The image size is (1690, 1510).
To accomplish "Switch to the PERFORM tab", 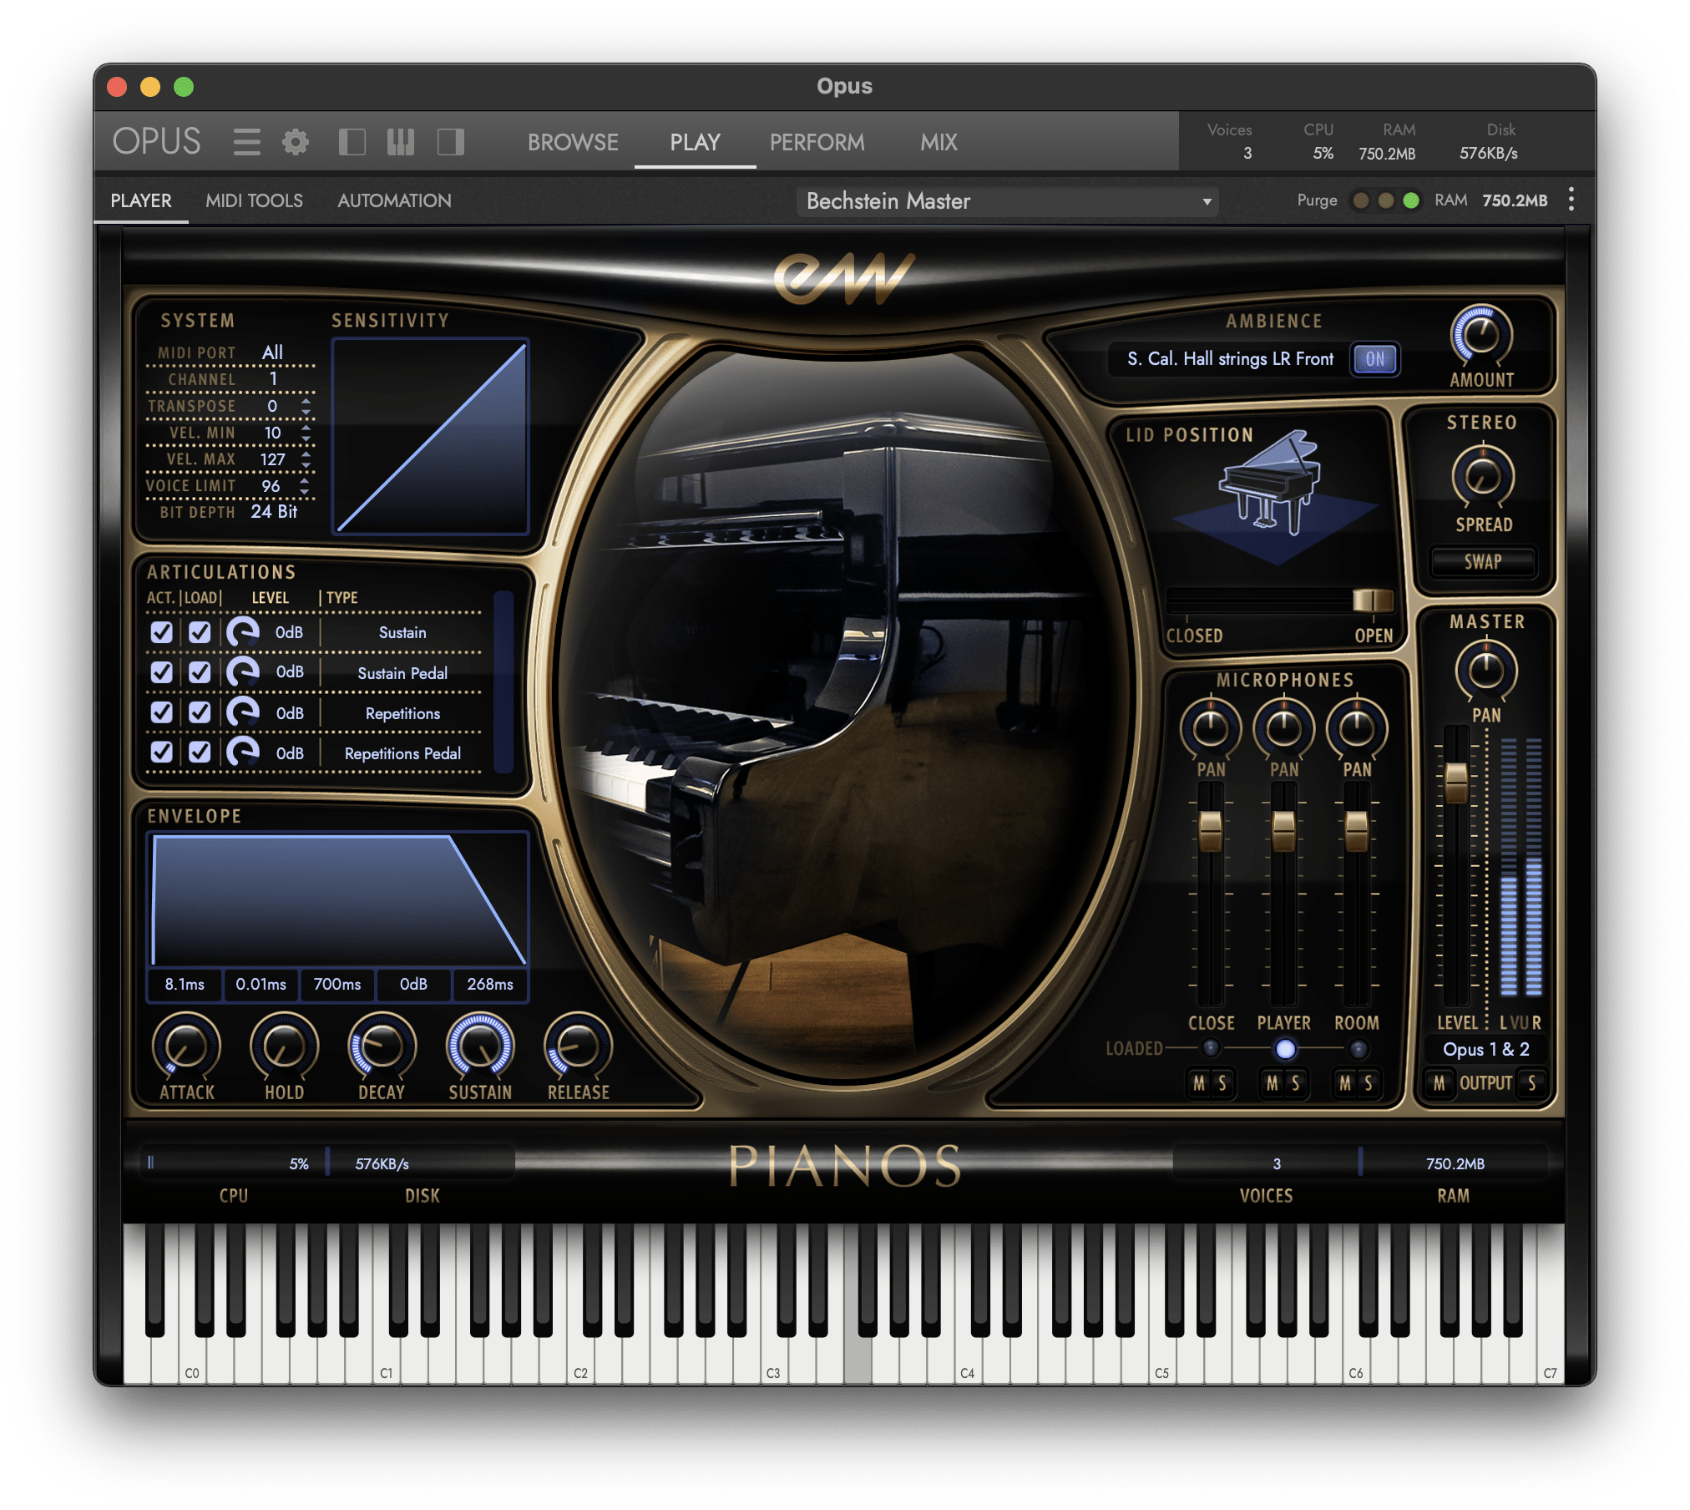I will click(817, 142).
